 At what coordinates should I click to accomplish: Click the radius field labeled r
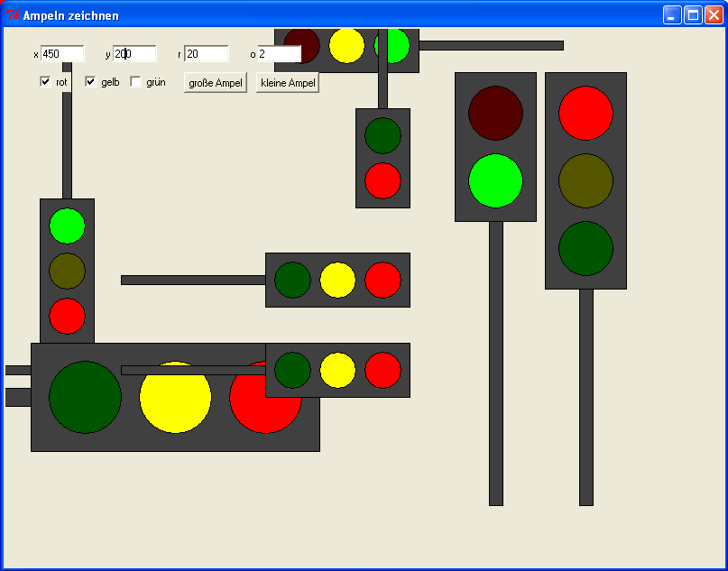tap(205, 53)
